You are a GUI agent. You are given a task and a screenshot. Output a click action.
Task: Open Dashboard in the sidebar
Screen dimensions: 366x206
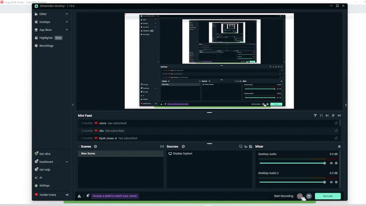(x=46, y=162)
